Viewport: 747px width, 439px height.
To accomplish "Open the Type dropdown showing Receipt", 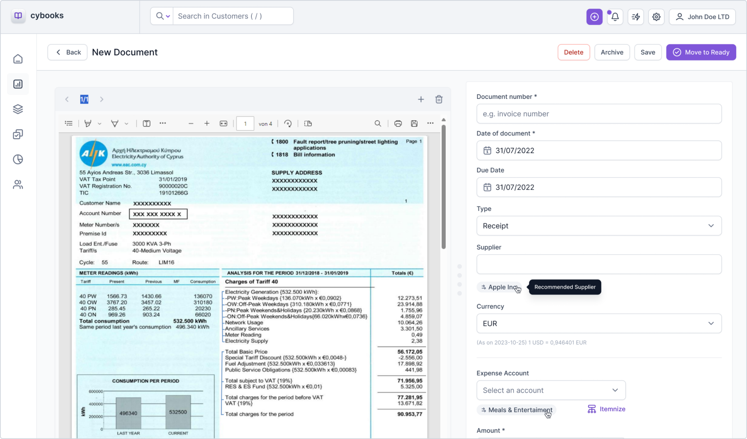I will 599,226.
